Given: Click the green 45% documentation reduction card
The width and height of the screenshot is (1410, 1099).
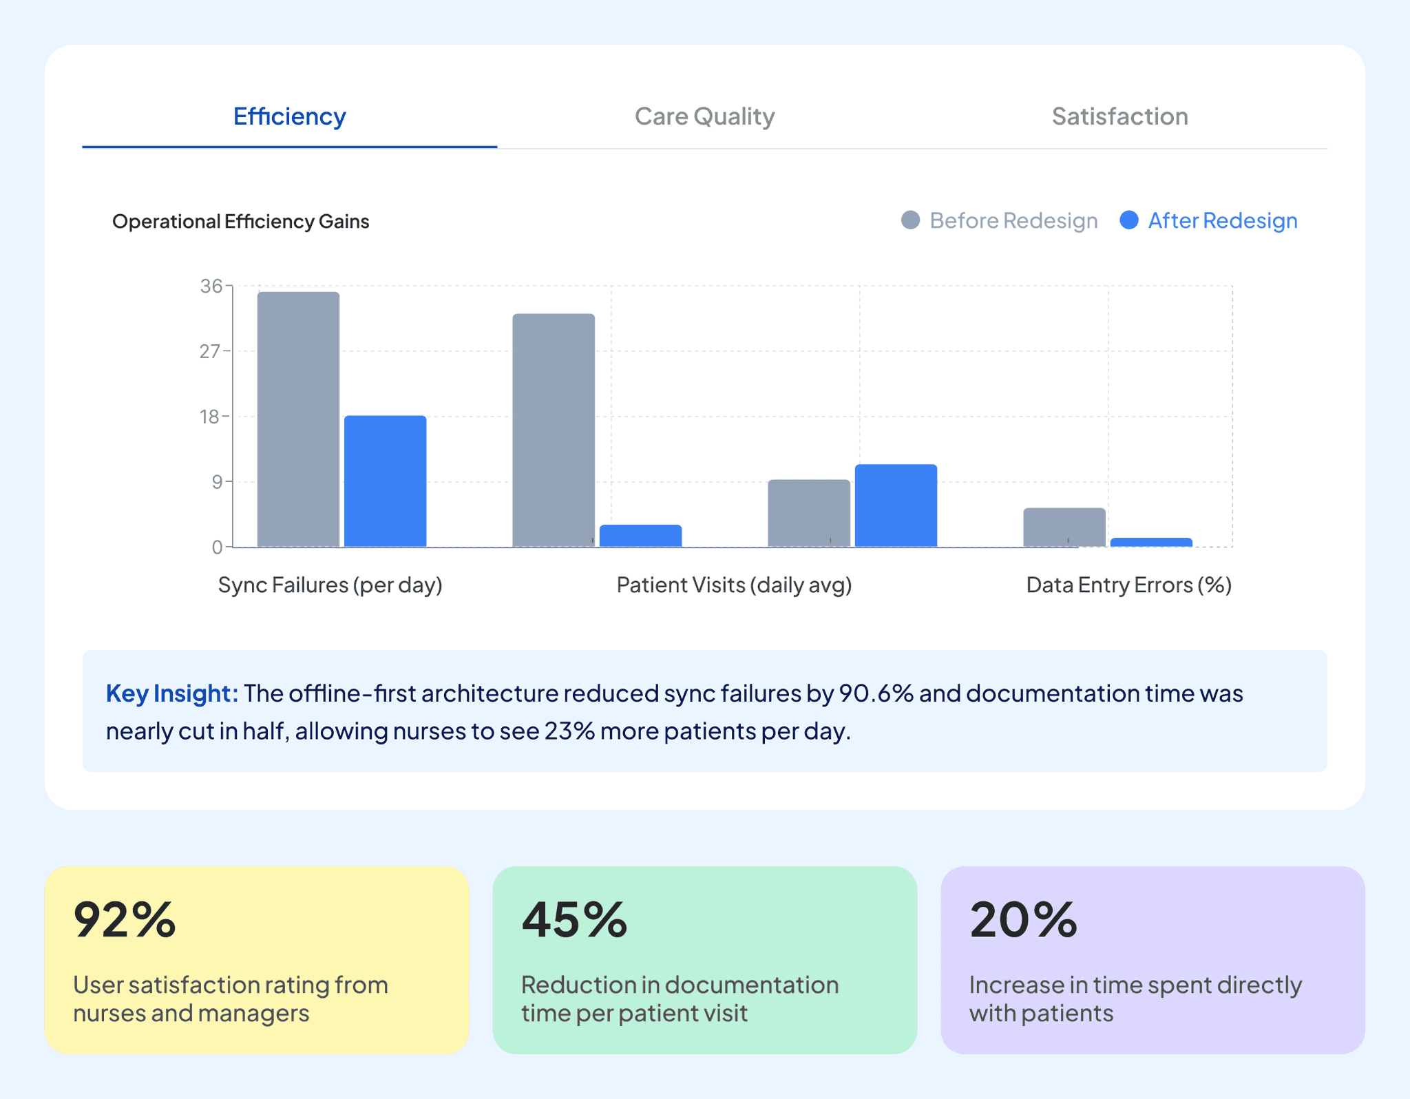Looking at the screenshot, I should (704, 960).
